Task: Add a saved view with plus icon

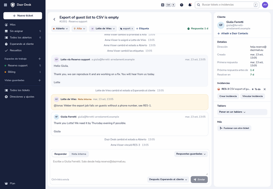Action: 40,80
